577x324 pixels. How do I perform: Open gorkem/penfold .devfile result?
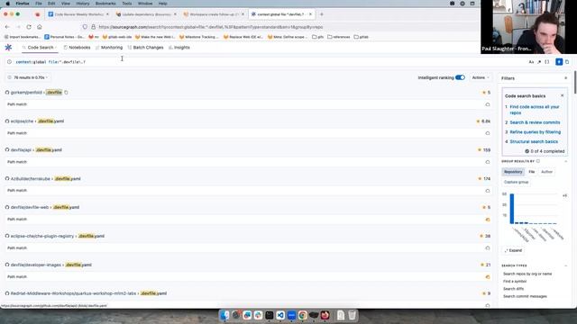point(36,92)
